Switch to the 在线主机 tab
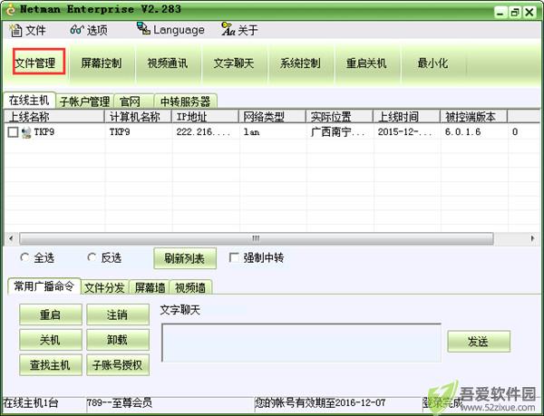 point(29,101)
